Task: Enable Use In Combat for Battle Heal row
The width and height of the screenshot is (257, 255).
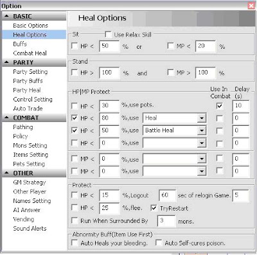Action: [x=220, y=130]
